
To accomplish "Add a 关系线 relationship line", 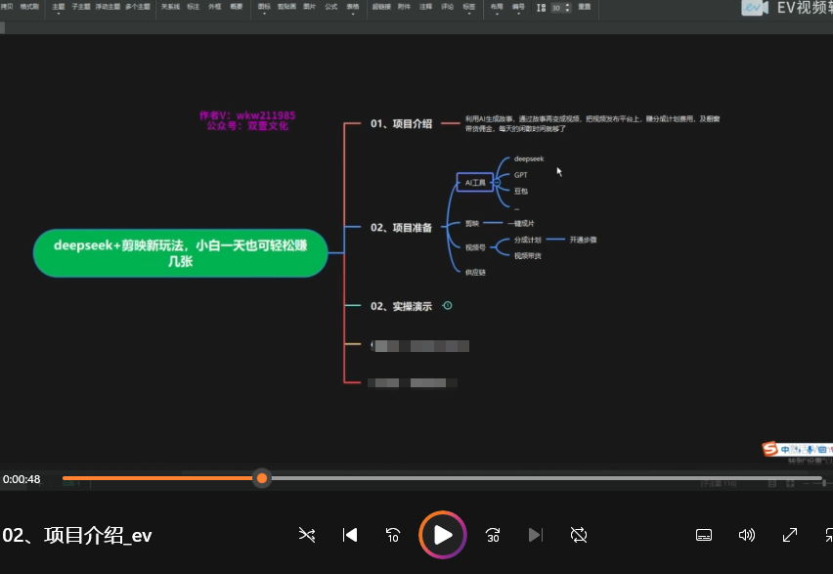I will 170,7.
